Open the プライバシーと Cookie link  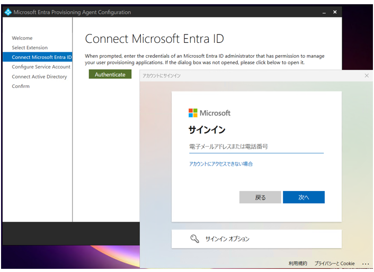coord(334,264)
